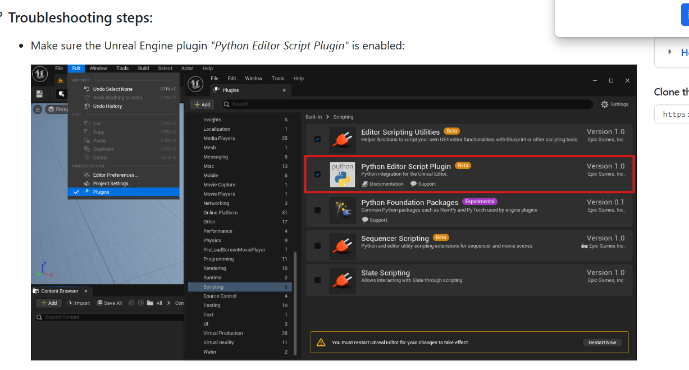Open the Select menu

(x=165, y=68)
